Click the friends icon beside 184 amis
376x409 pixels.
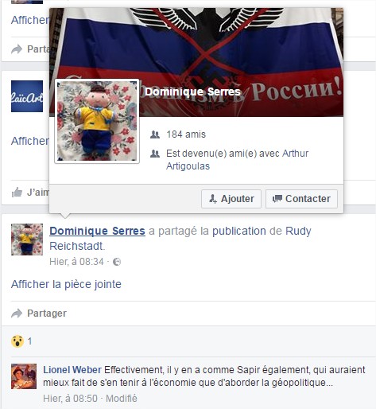click(155, 134)
